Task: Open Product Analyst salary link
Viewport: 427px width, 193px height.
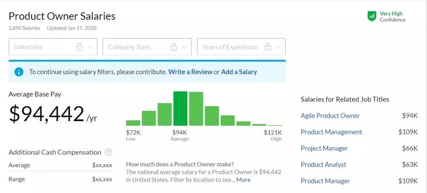Action: click(x=323, y=165)
